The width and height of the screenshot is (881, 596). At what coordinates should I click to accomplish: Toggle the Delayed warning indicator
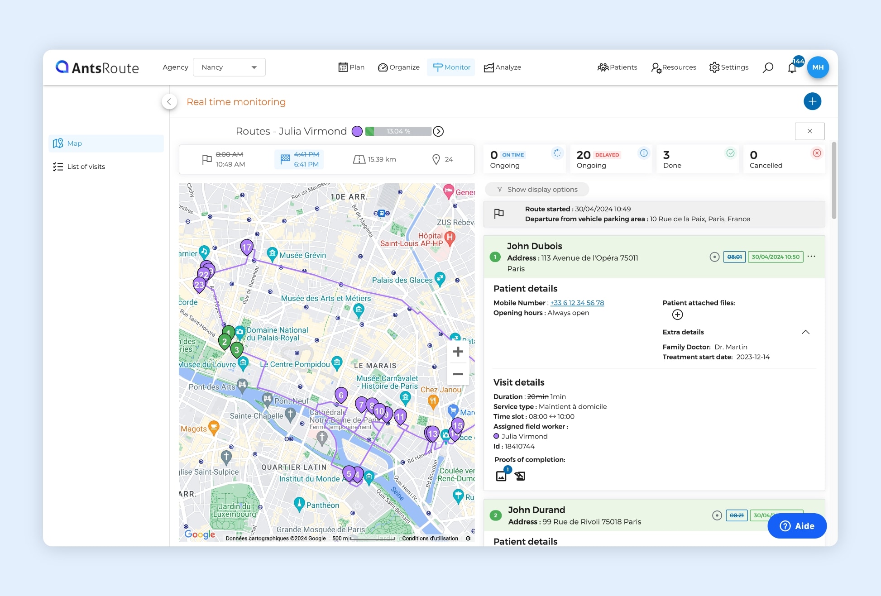click(x=643, y=153)
